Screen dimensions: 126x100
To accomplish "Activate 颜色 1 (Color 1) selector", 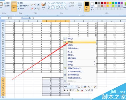I will click(87, 7).
